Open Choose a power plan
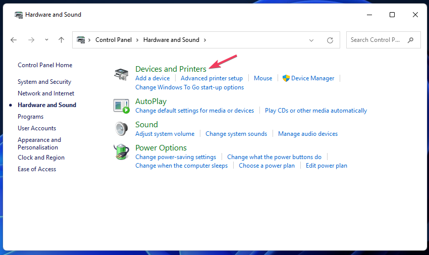The image size is (429, 255). (267, 166)
